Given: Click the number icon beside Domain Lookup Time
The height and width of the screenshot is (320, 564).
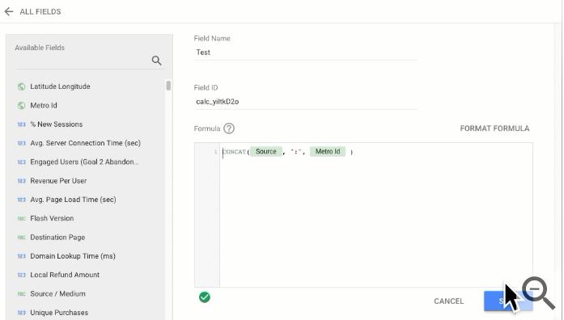Looking at the screenshot, I should pyautogui.click(x=22, y=256).
